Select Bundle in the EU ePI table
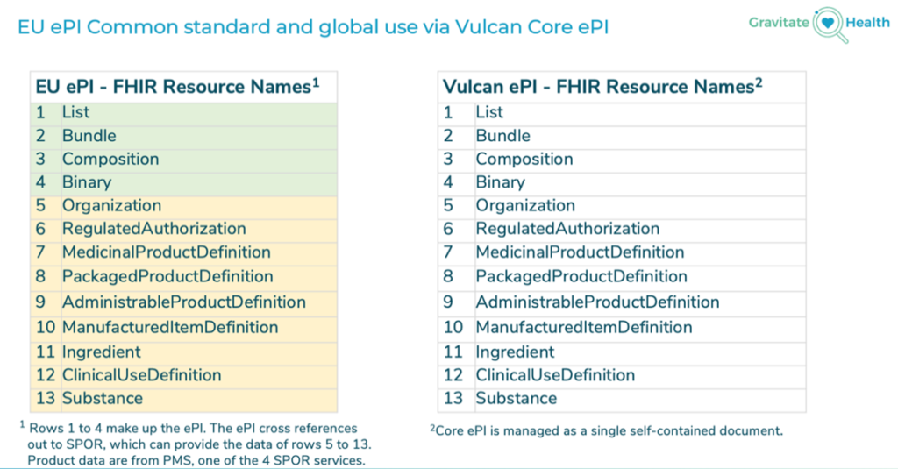The height and width of the screenshot is (469, 898). 89,136
